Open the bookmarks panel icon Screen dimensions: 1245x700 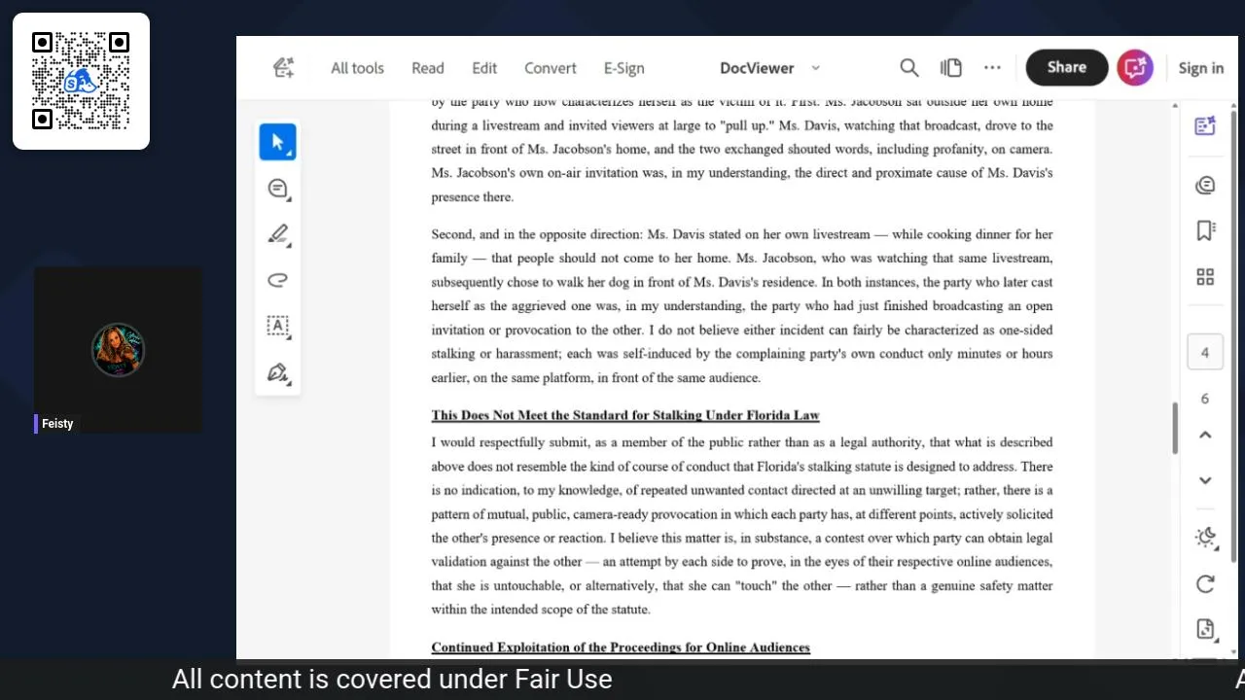pyautogui.click(x=1205, y=230)
